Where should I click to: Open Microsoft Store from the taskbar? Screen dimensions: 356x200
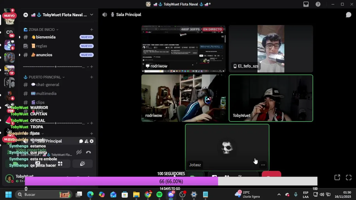[125, 194]
